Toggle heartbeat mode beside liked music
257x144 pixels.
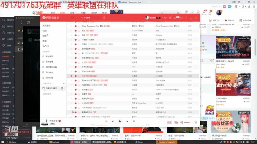62,88
